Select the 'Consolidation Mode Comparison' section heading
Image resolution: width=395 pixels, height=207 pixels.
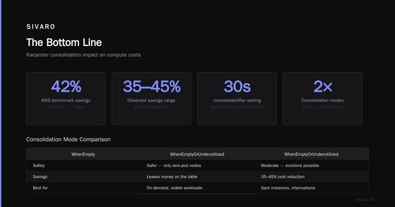68,139
